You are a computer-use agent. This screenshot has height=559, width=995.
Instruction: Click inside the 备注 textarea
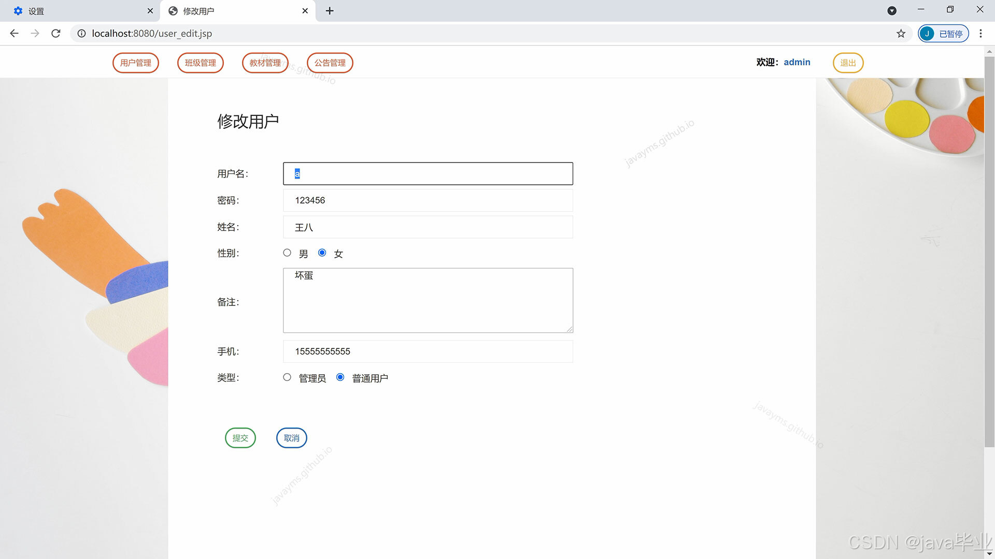(428, 300)
